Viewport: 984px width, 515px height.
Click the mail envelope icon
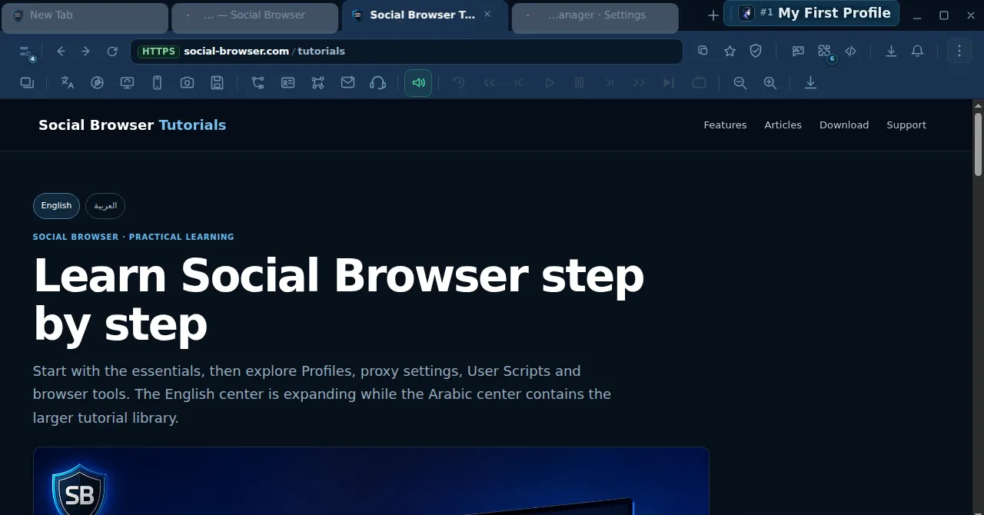[347, 83]
